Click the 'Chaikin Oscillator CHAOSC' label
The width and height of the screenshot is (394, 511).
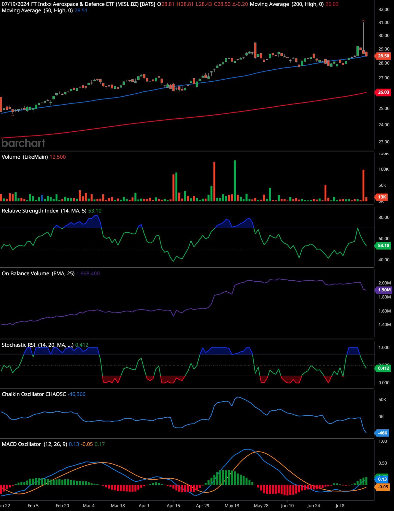pyautogui.click(x=34, y=394)
